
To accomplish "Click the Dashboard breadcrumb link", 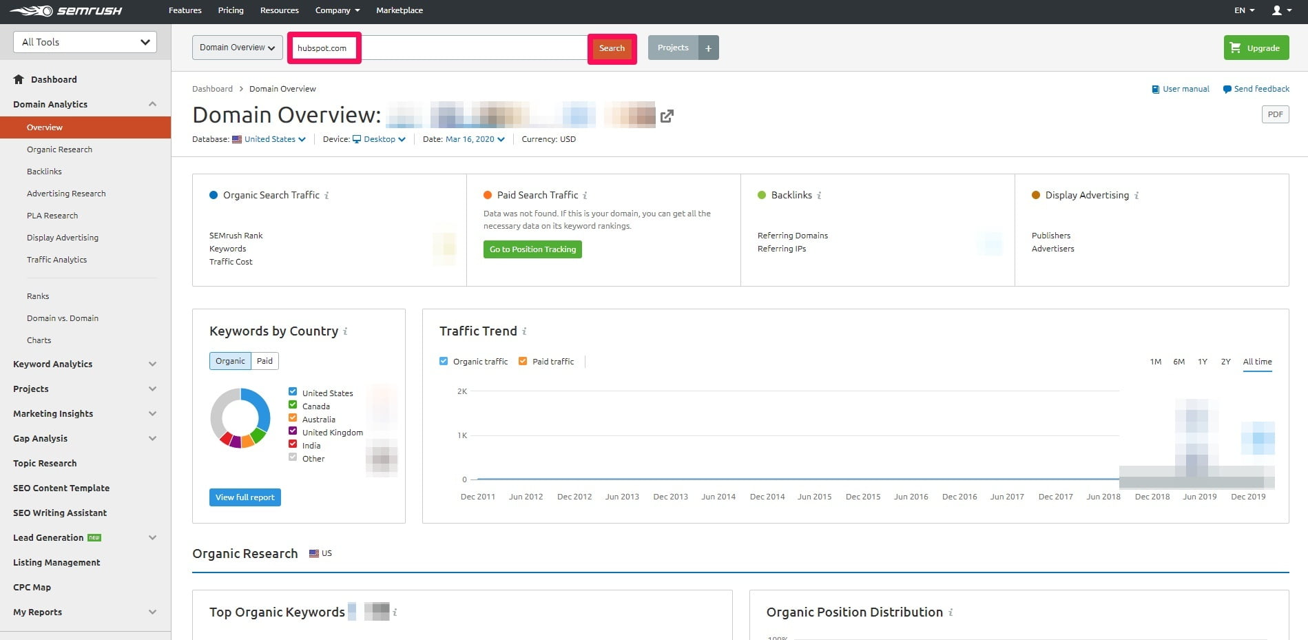I will click(x=212, y=89).
